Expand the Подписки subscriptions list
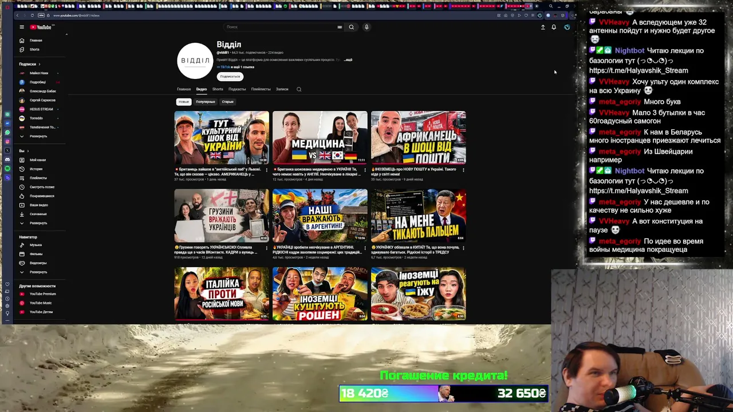The height and width of the screenshot is (412, 733). coord(38,136)
